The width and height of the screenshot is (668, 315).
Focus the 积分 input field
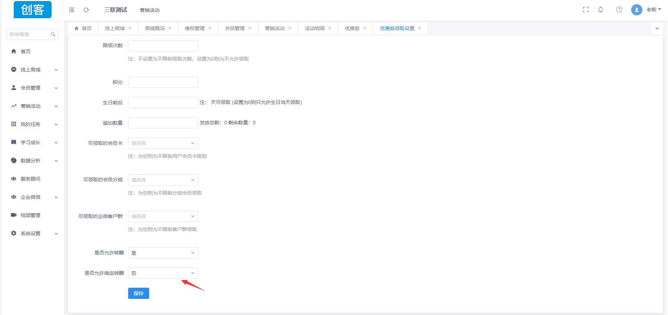[x=163, y=82]
